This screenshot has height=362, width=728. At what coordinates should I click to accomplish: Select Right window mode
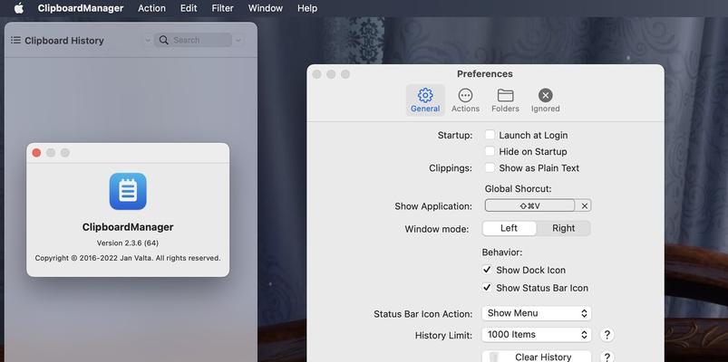point(563,228)
